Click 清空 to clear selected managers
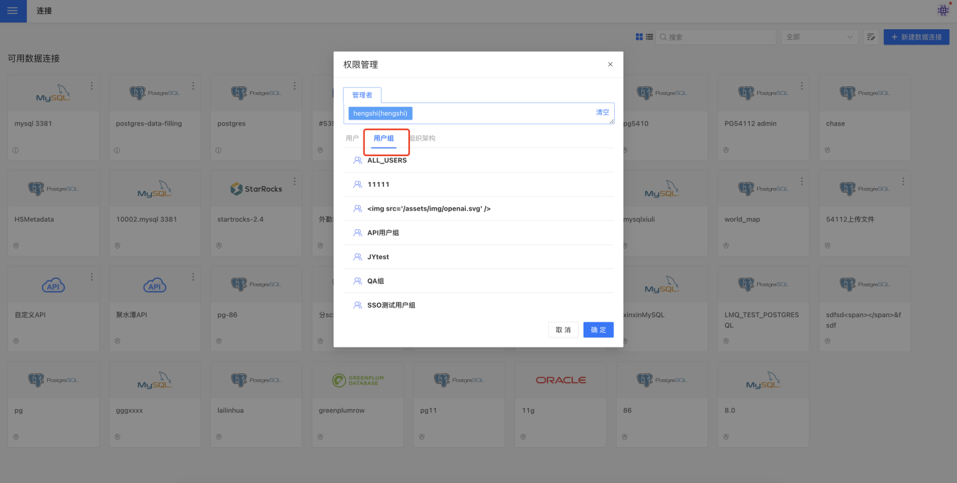The image size is (957, 483). (x=602, y=112)
